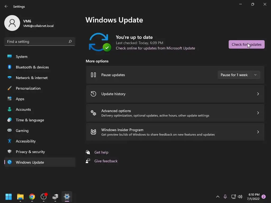The image size is (271, 203).
Task: Open the Update history row
Action: tap(175, 94)
